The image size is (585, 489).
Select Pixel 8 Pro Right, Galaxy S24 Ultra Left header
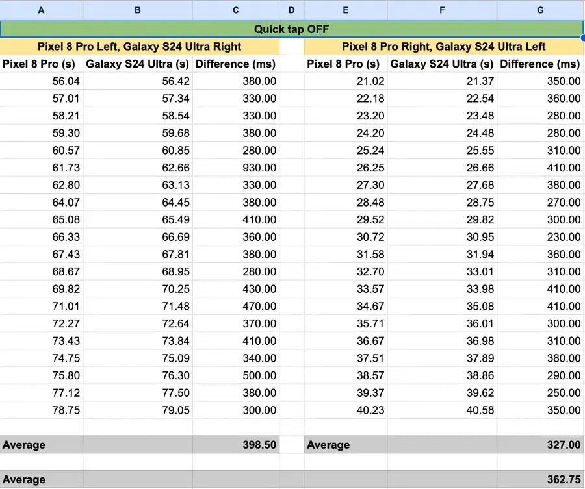443,47
